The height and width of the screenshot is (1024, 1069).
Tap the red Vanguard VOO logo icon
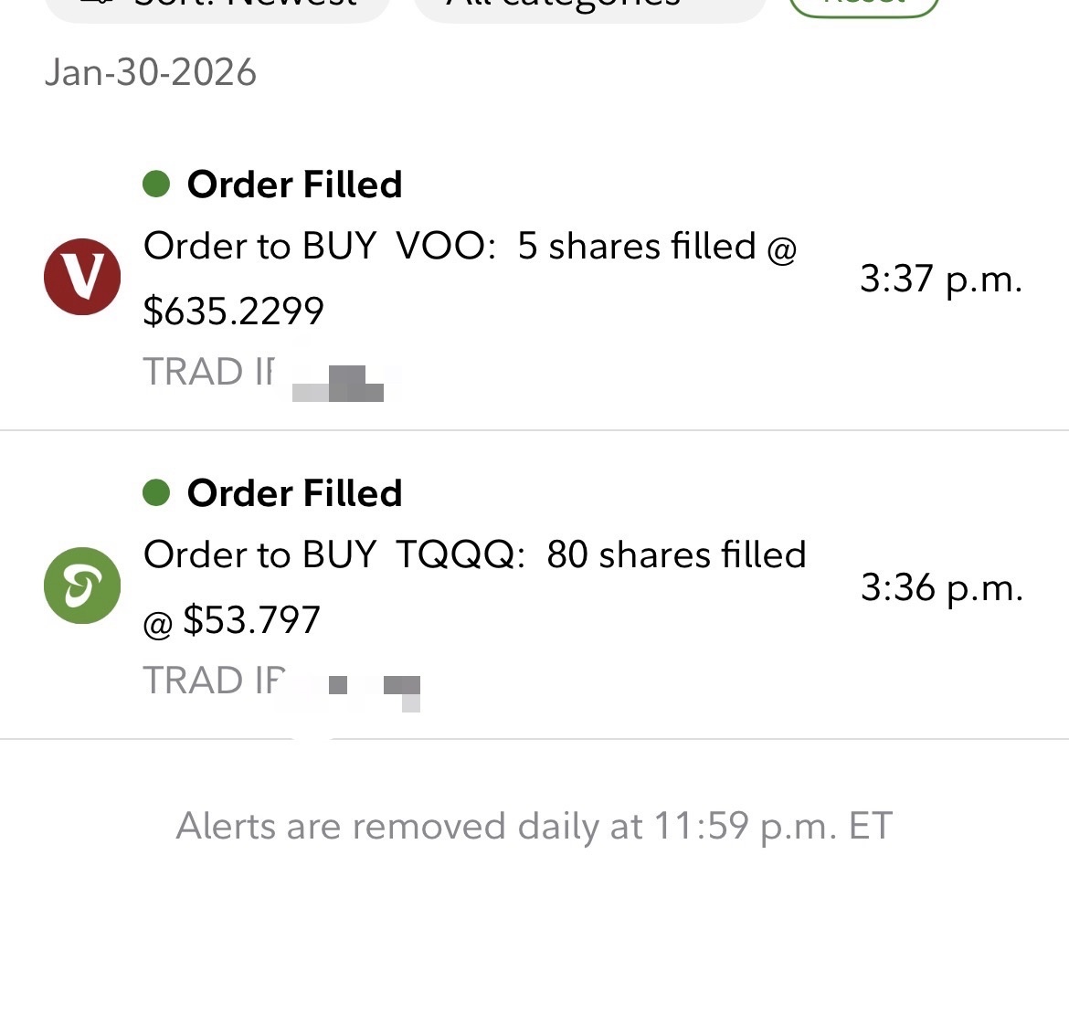point(82,277)
